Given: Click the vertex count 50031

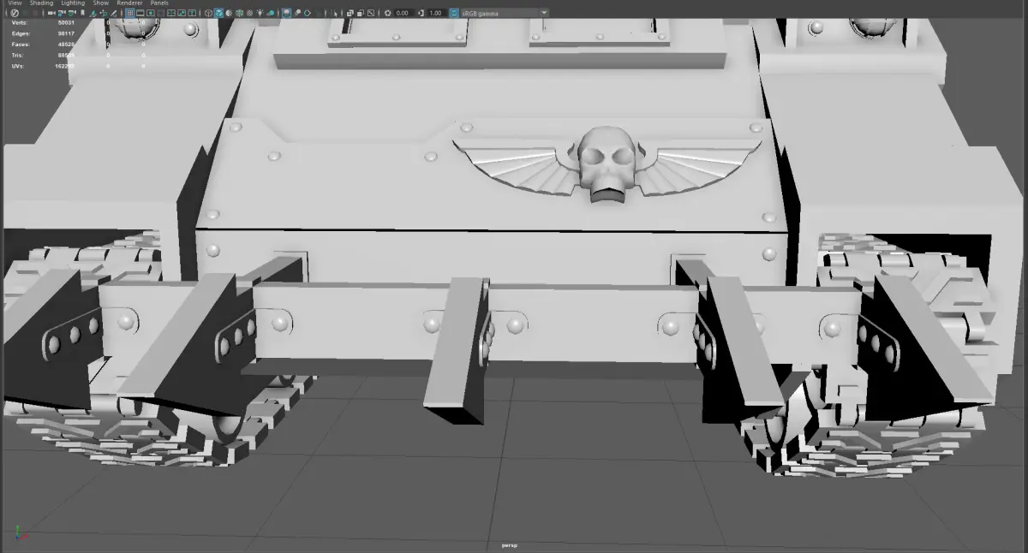Looking at the screenshot, I should pos(66,23).
